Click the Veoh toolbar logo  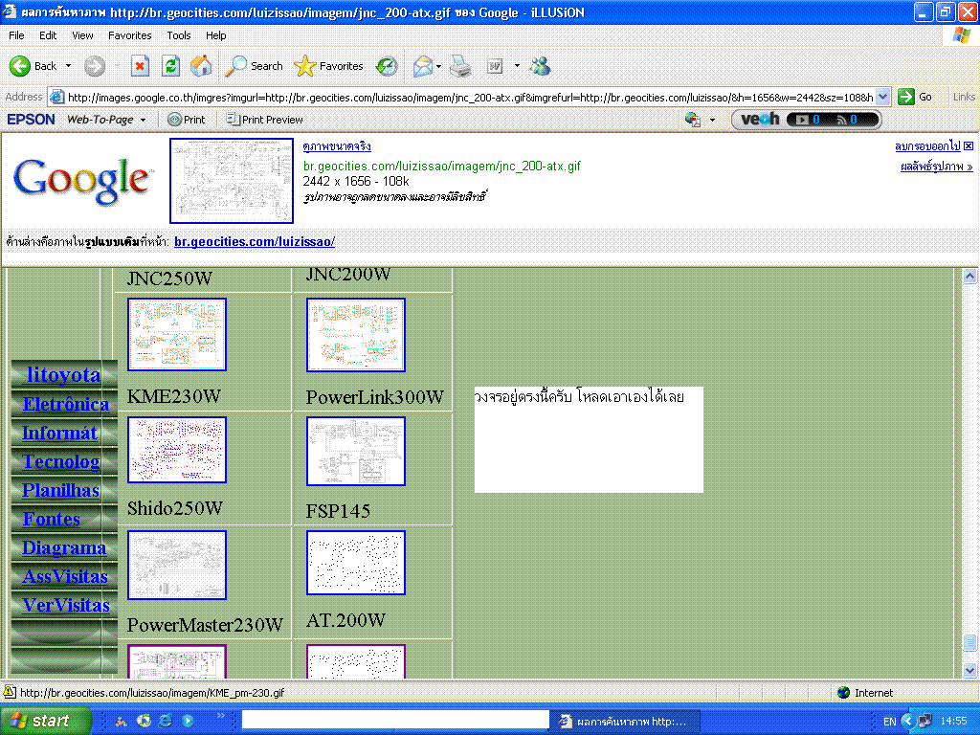(759, 119)
